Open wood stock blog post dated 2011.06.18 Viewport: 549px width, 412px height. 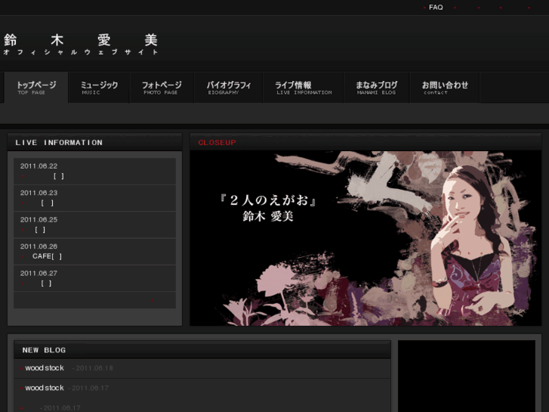(x=45, y=368)
